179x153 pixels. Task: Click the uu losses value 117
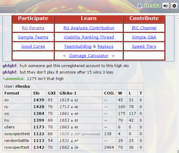click(x=132, y=113)
